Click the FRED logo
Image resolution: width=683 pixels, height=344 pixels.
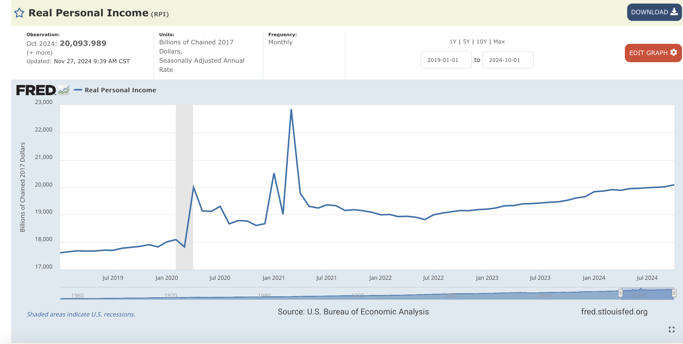point(36,90)
